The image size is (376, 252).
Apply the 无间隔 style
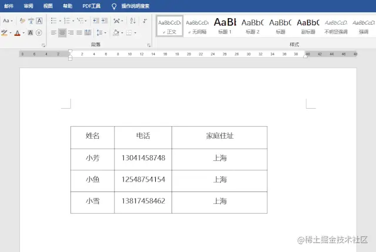tap(197, 26)
